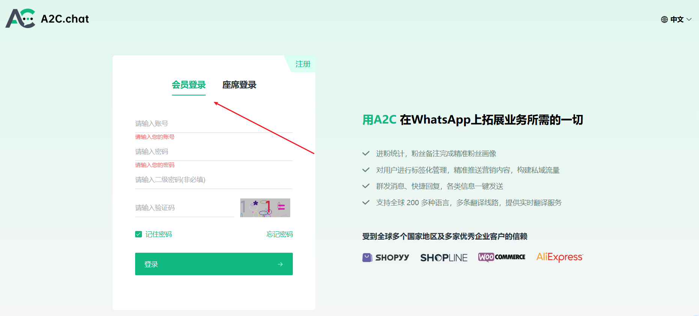The image size is (699, 316).
Task: Click the globe language icon
Action: [x=664, y=19]
